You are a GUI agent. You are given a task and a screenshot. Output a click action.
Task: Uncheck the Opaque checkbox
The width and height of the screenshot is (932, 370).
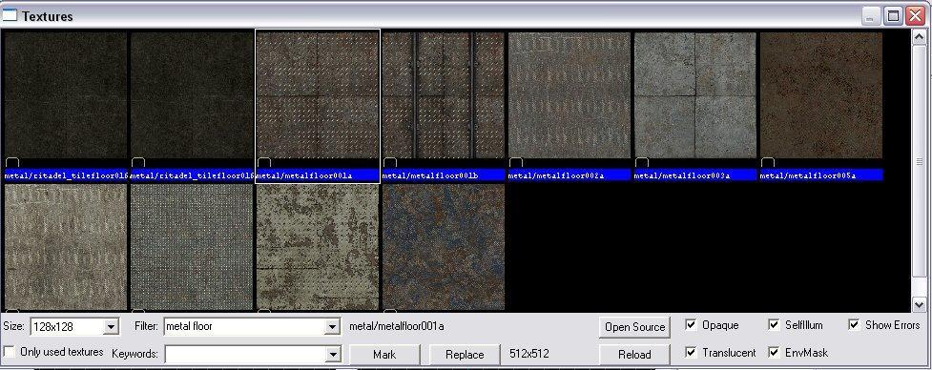(691, 325)
